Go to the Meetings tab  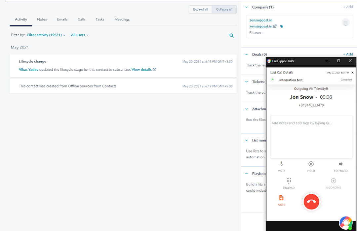[x=122, y=19]
